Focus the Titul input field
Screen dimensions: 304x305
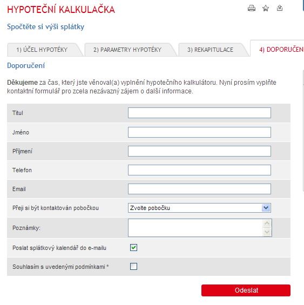(x=199, y=113)
